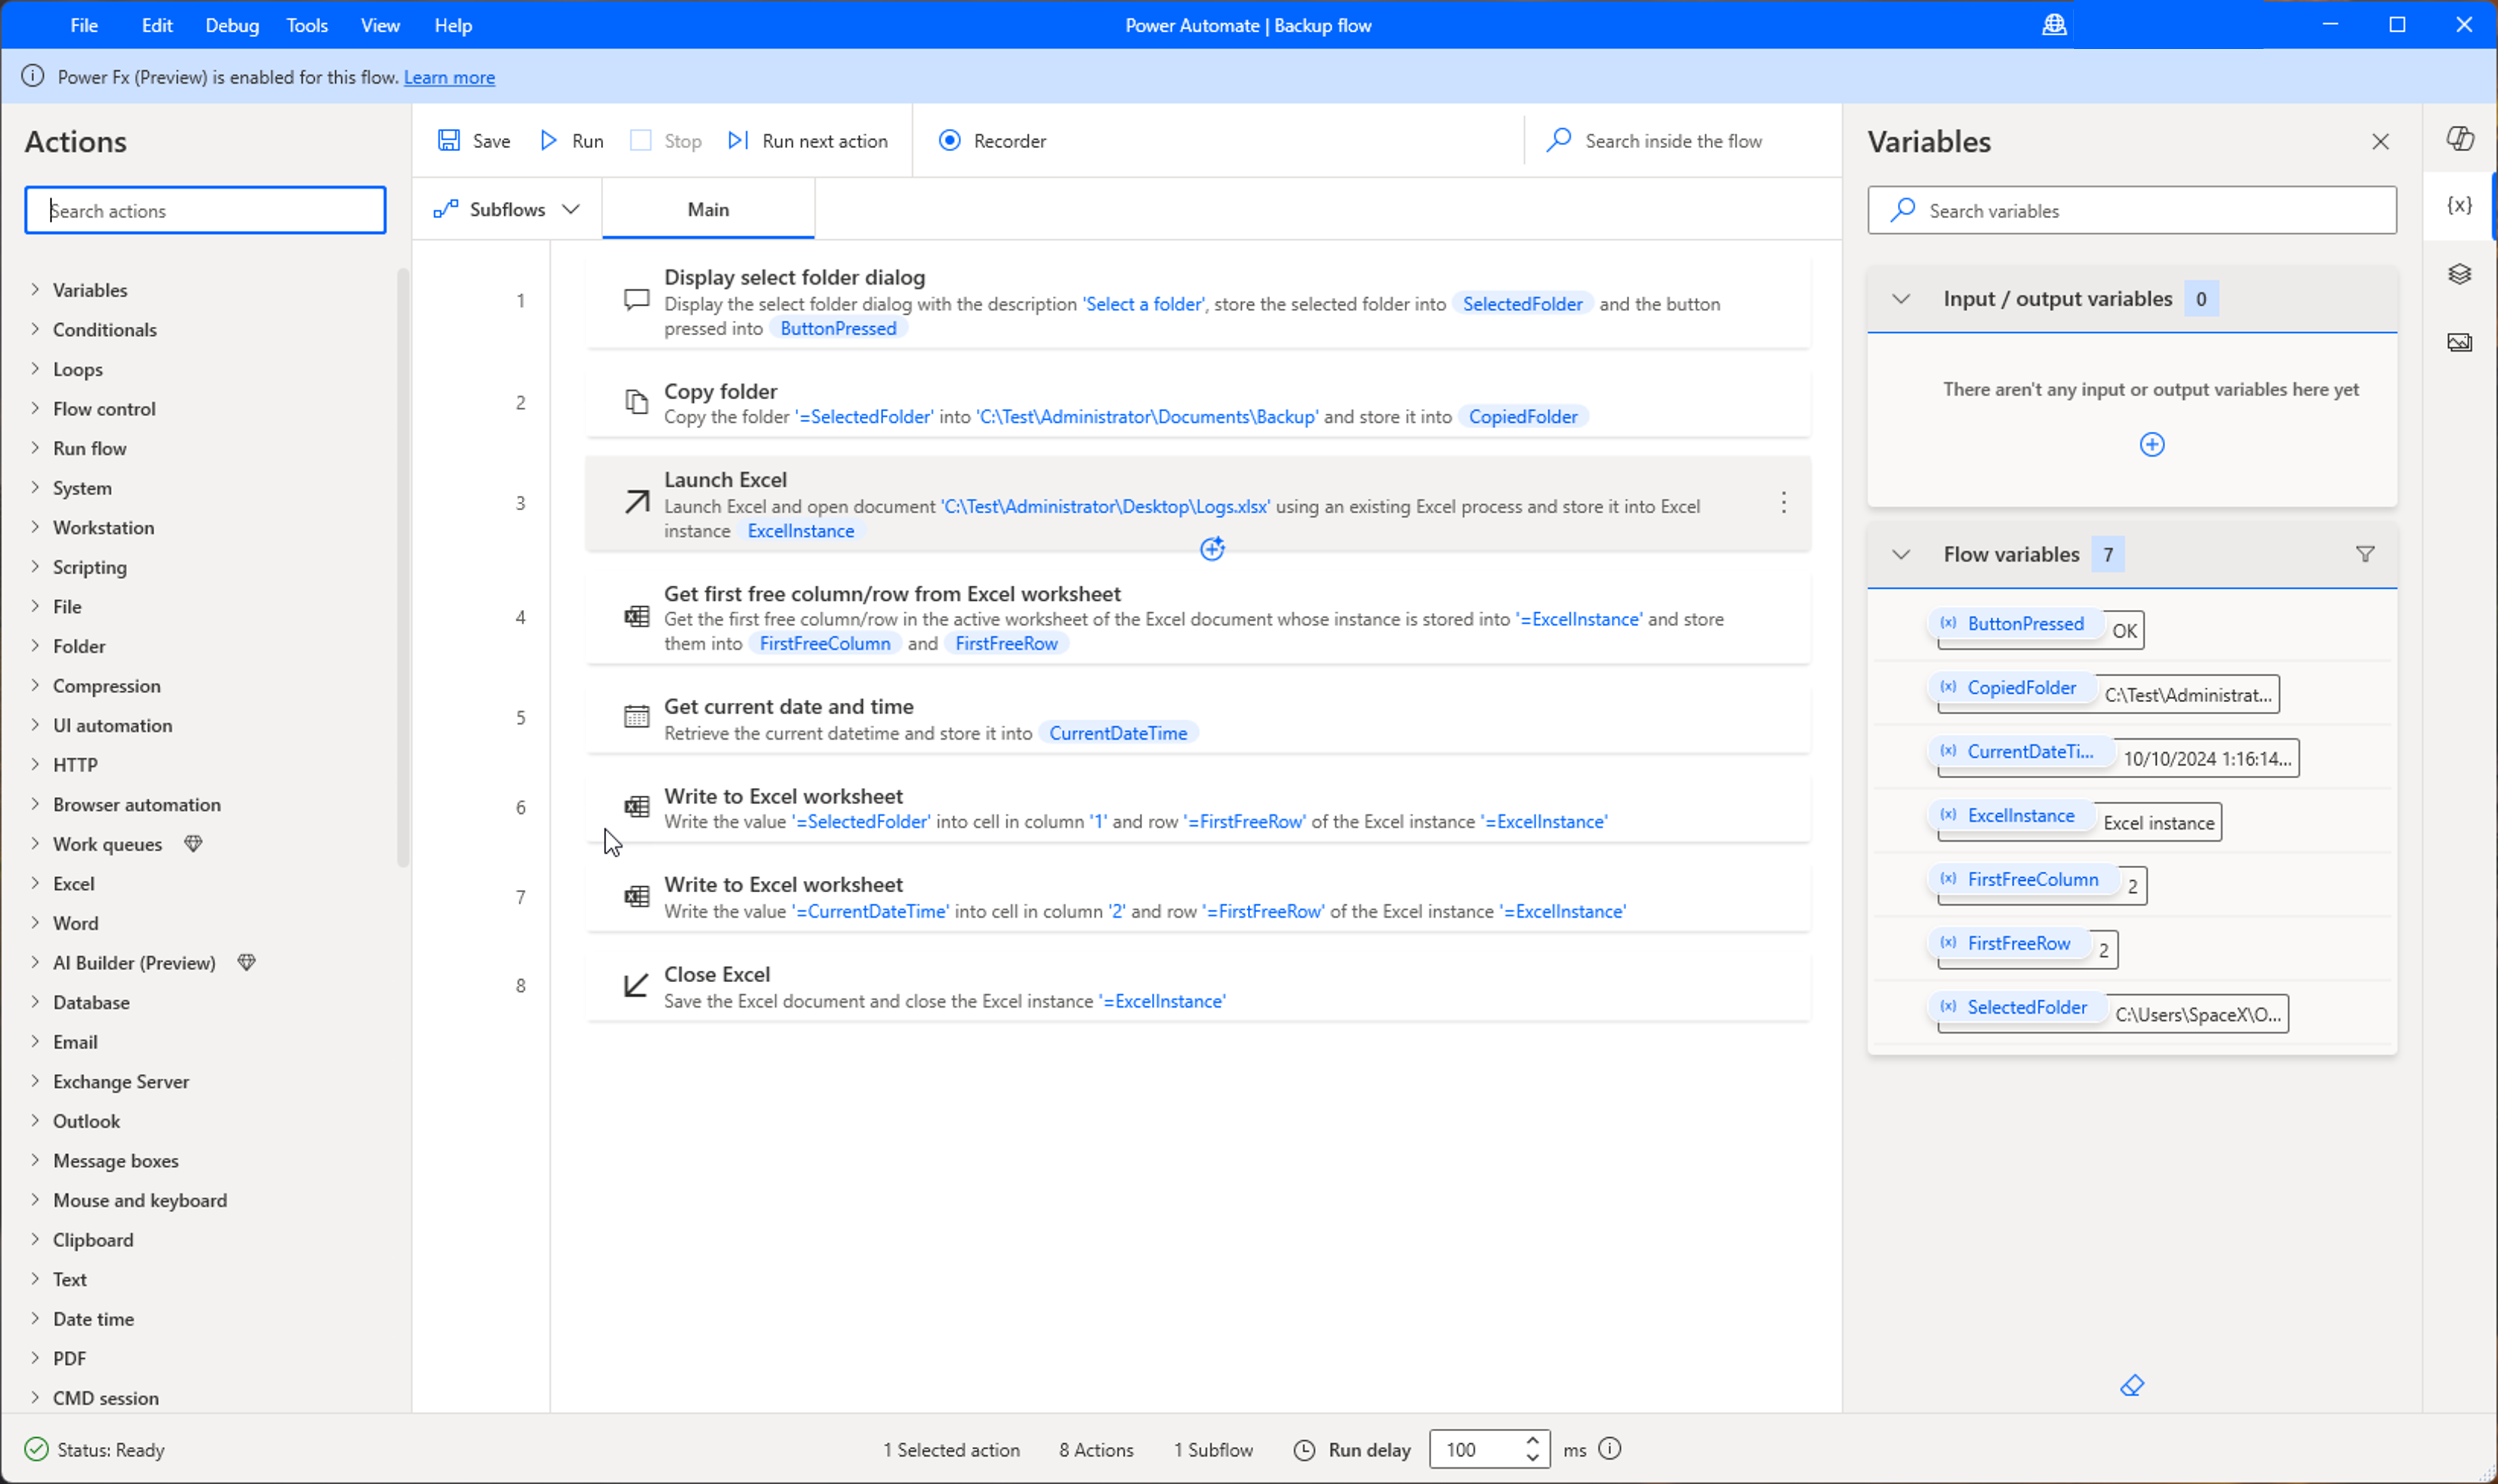The image size is (2498, 1484).
Task: Open the Debug menu
Action: click(x=231, y=25)
